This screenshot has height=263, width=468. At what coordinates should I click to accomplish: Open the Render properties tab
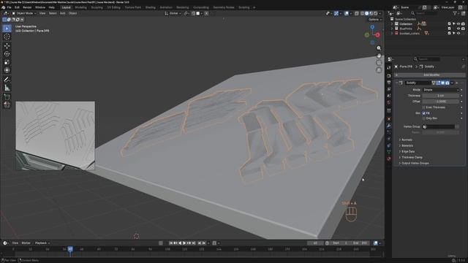[x=389, y=76]
